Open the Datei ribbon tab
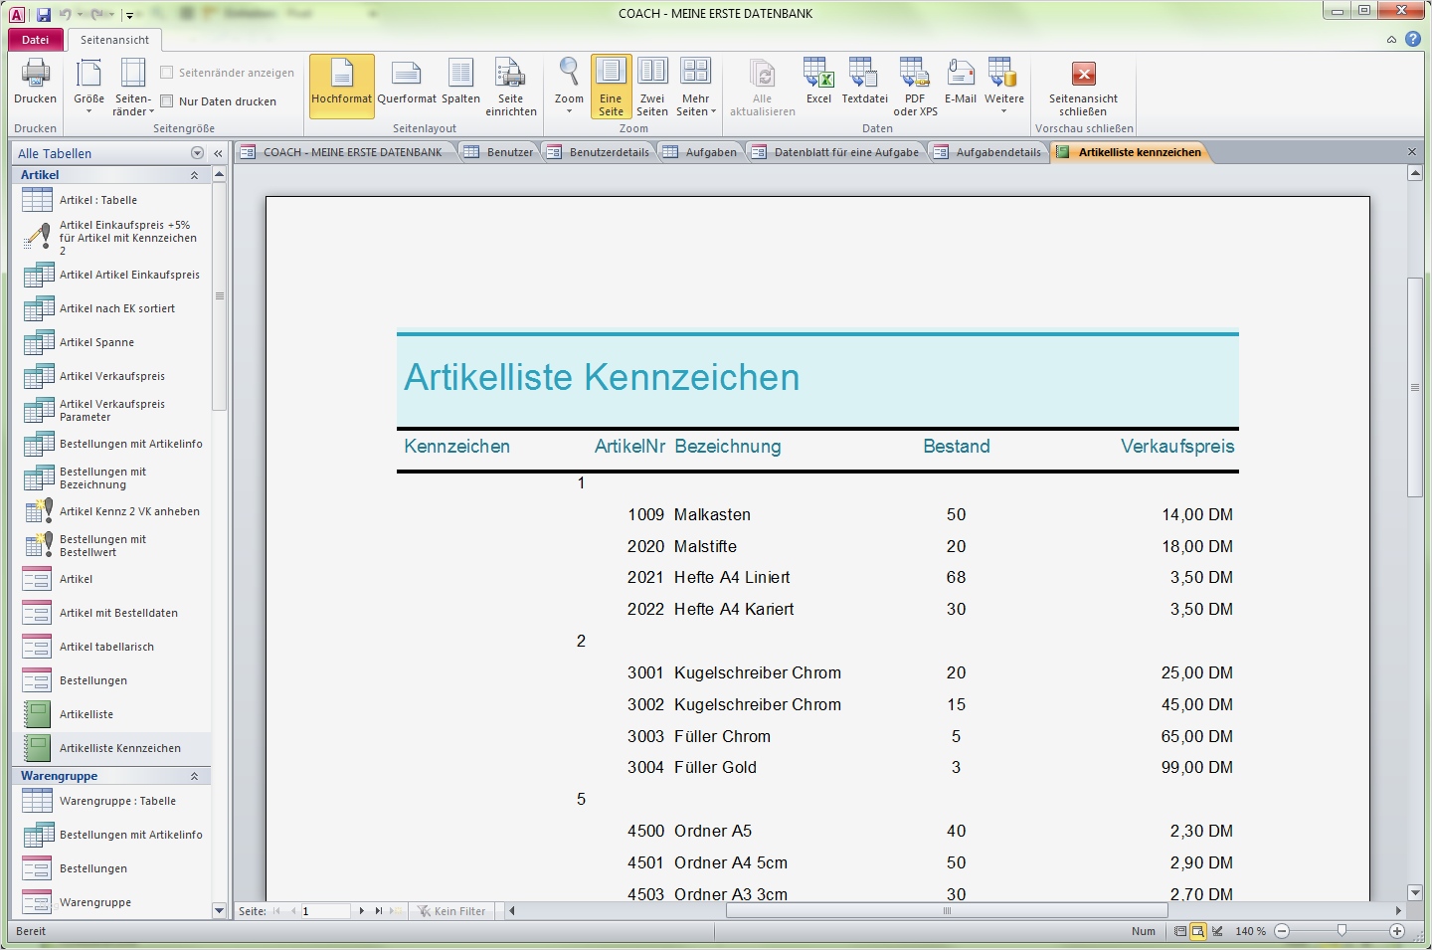Image resolution: width=1432 pixels, height=950 pixels. pos(36,39)
